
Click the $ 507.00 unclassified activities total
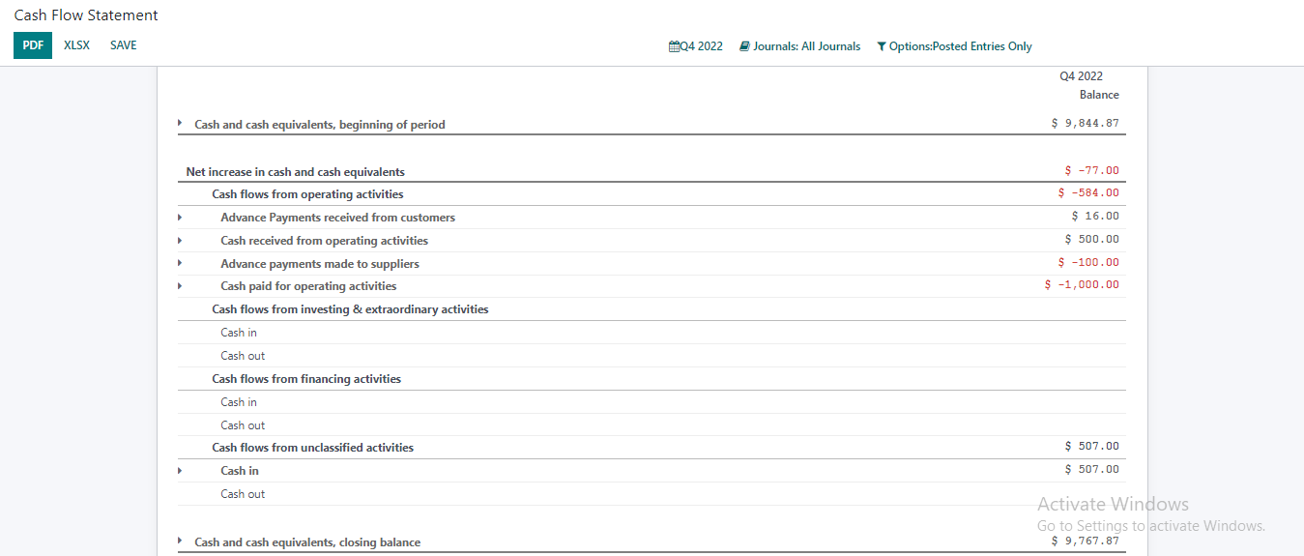pyautogui.click(x=1092, y=446)
